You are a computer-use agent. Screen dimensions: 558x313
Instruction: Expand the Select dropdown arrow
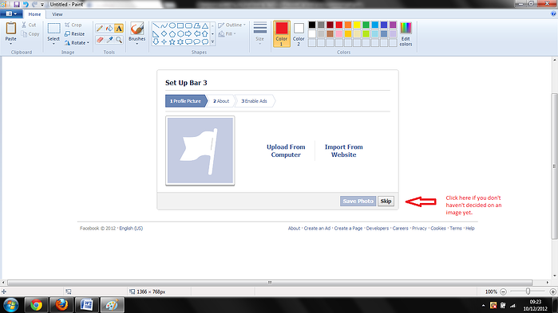(x=53, y=44)
